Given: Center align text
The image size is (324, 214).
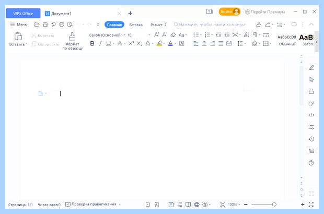Looking at the screenshot, I should tap(204, 43).
